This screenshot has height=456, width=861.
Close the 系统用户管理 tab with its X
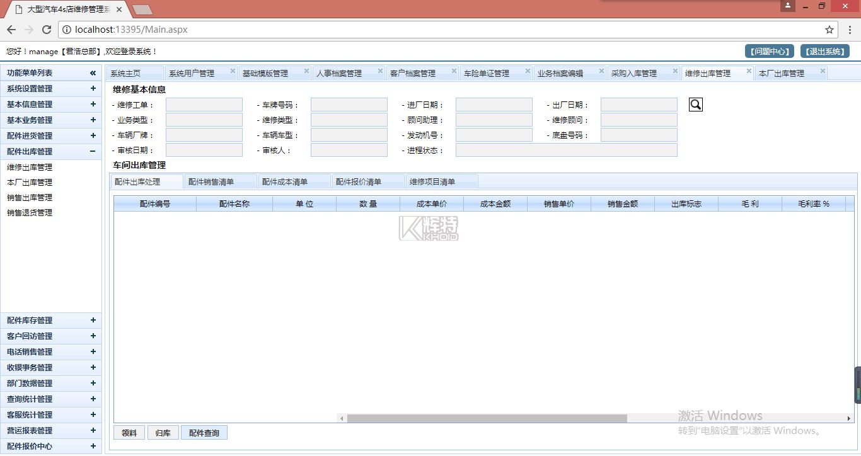tap(233, 71)
